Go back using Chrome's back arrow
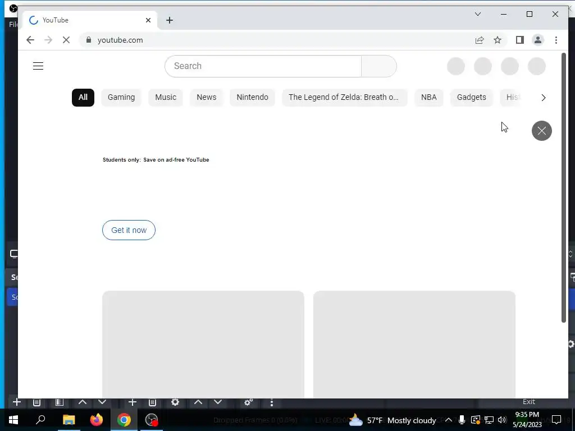This screenshot has width=575, height=431. [x=30, y=40]
